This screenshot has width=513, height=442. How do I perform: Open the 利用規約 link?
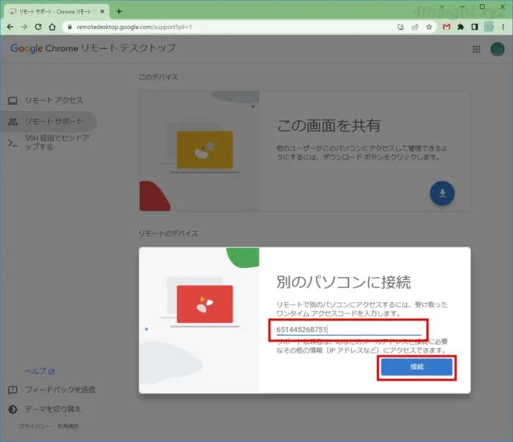(x=68, y=426)
